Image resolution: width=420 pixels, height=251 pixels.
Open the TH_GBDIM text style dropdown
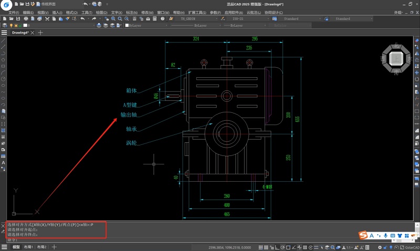point(197,19)
